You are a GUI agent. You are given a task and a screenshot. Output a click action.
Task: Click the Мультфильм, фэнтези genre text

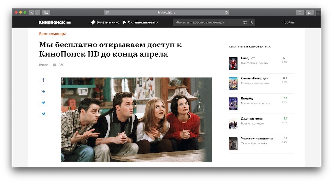point(256,103)
